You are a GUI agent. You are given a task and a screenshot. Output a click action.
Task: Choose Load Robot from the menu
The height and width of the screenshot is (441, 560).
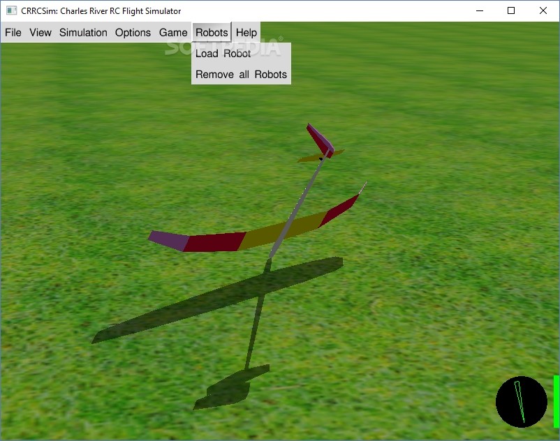pyautogui.click(x=241, y=54)
